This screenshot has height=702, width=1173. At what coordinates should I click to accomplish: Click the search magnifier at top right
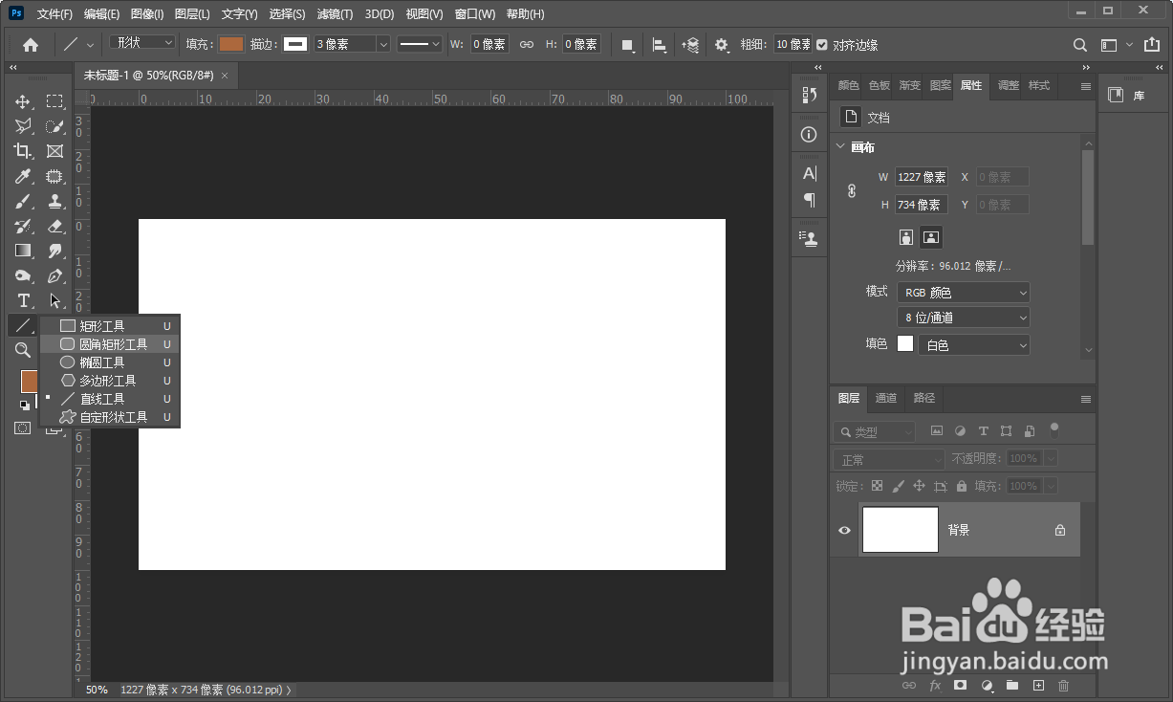coord(1080,45)
